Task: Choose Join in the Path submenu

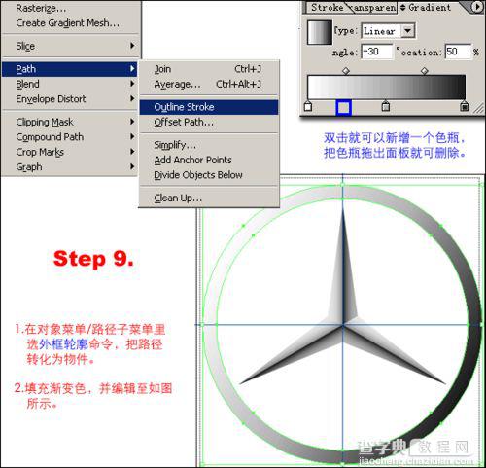Action: pyautogui.click(x=209, y=69)
